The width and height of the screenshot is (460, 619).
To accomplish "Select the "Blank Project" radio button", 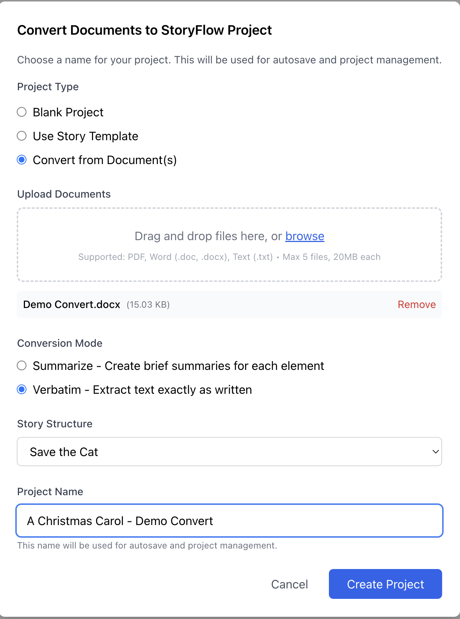I will [22, 112].
